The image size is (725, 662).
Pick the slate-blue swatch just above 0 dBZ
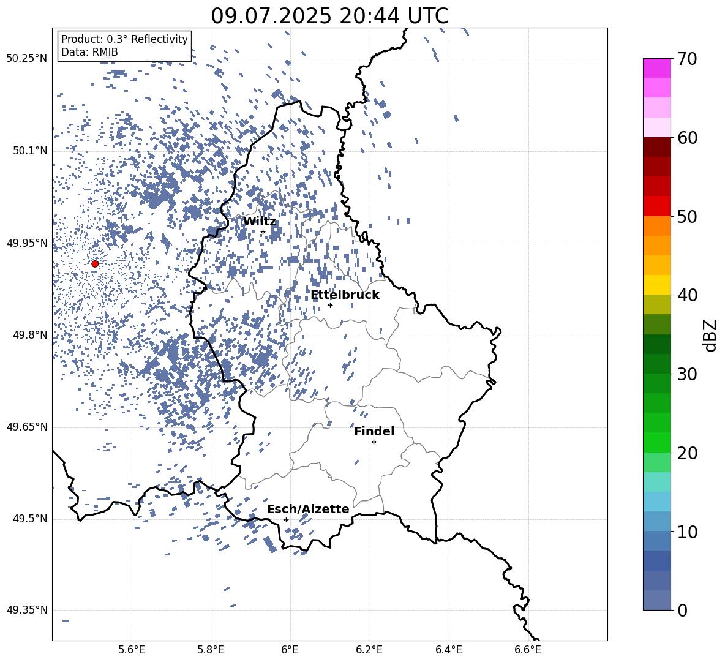tap(657, 601)
